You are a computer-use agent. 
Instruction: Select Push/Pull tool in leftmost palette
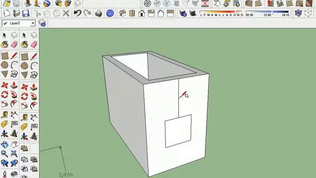pyautogui.click(x=14, y=86)
